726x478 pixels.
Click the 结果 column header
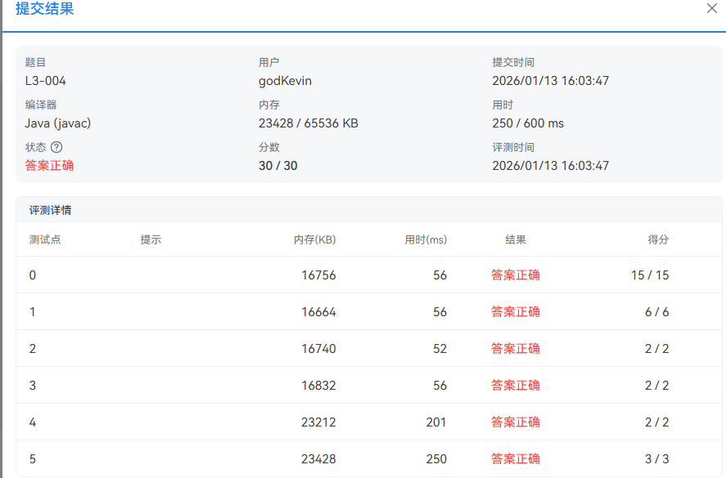click(x=516, y=239)
